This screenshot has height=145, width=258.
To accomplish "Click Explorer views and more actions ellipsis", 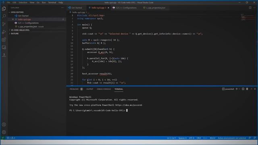I will point(62,8).
